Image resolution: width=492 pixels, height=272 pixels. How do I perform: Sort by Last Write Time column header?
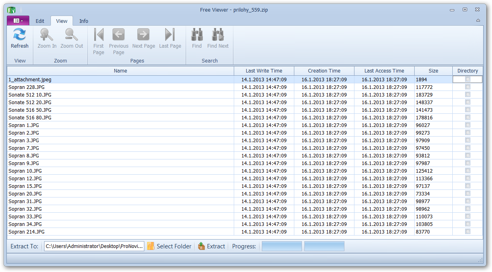(x=264, y=71)
